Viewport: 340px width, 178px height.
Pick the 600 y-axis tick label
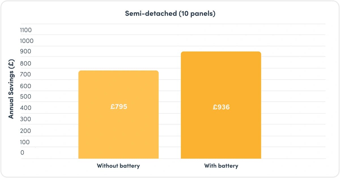coord(26,86)
